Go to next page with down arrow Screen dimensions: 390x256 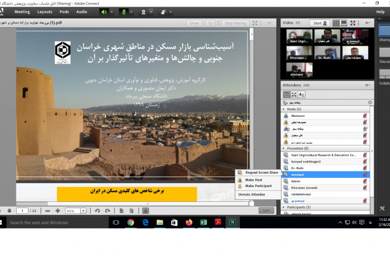[9, 211]
